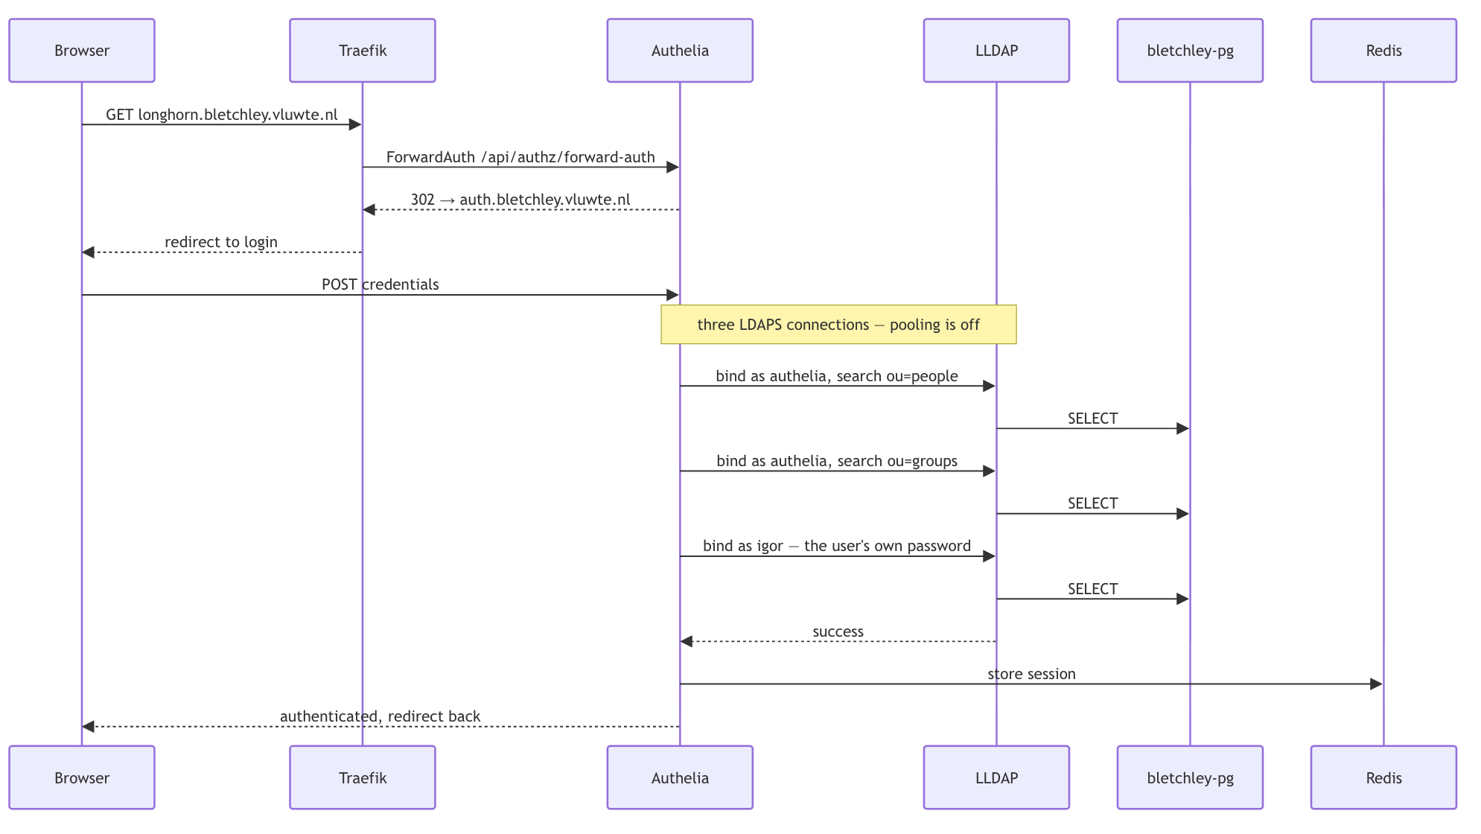Click the top LLDAP participant box
Image resolution: width=1481 pixels, height=834 pixels.
(996, 51)
